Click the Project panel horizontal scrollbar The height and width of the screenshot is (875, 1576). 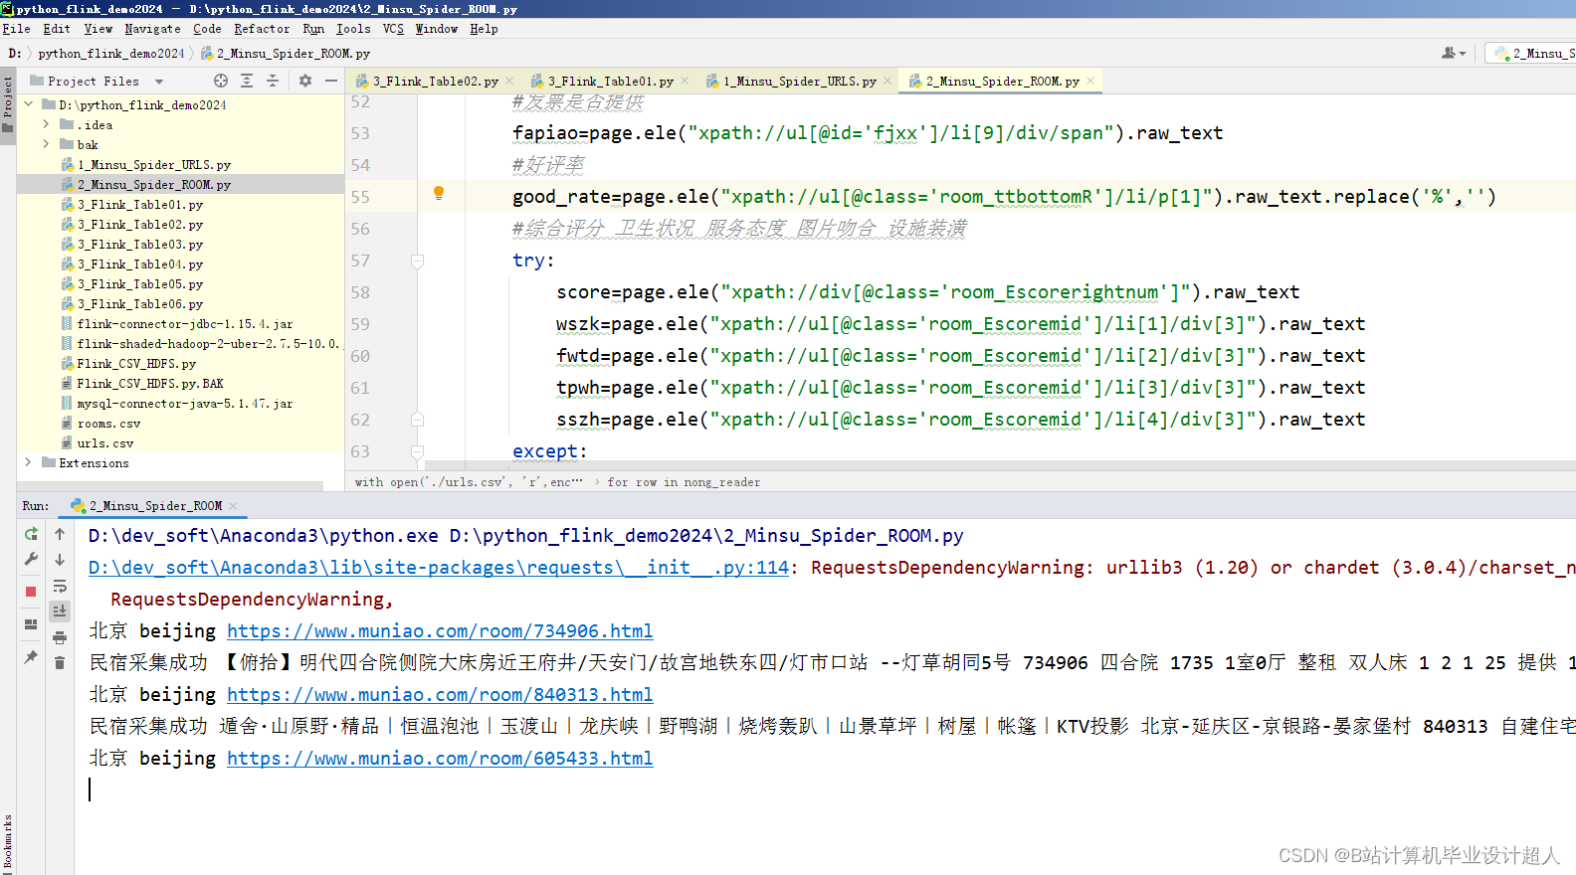(x=170, y=486)
